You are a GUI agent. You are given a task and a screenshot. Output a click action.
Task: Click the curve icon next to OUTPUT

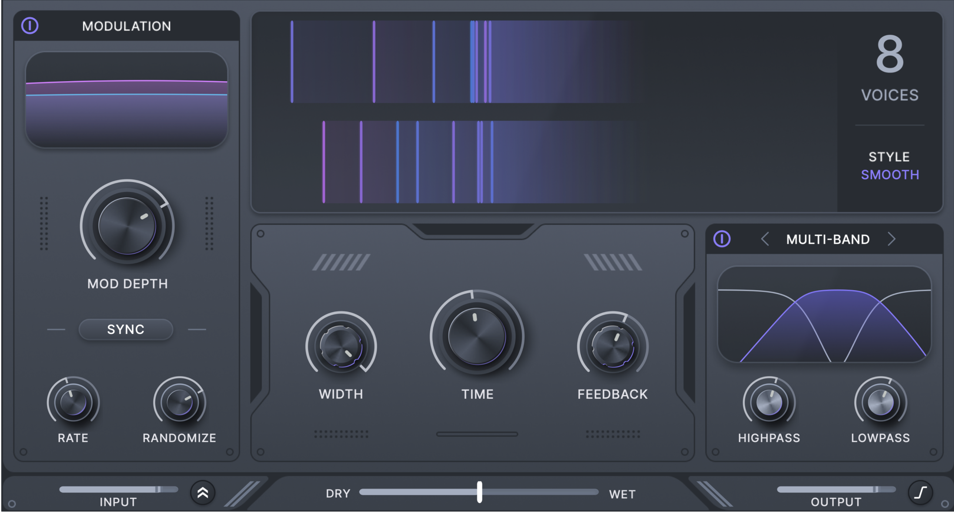point(920,493)
